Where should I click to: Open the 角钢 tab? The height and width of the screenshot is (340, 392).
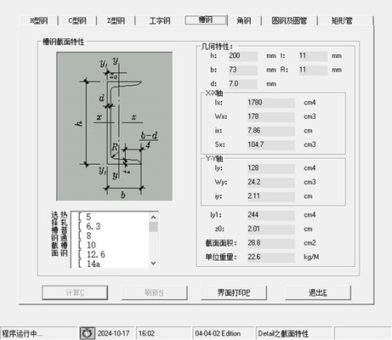(x=244, y=20)
